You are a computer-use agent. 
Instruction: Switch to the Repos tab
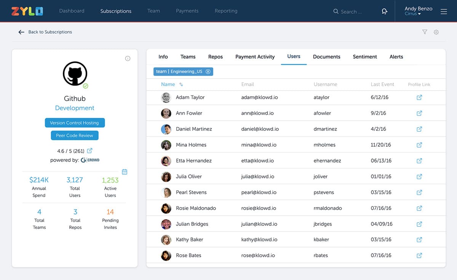(215, 57)
